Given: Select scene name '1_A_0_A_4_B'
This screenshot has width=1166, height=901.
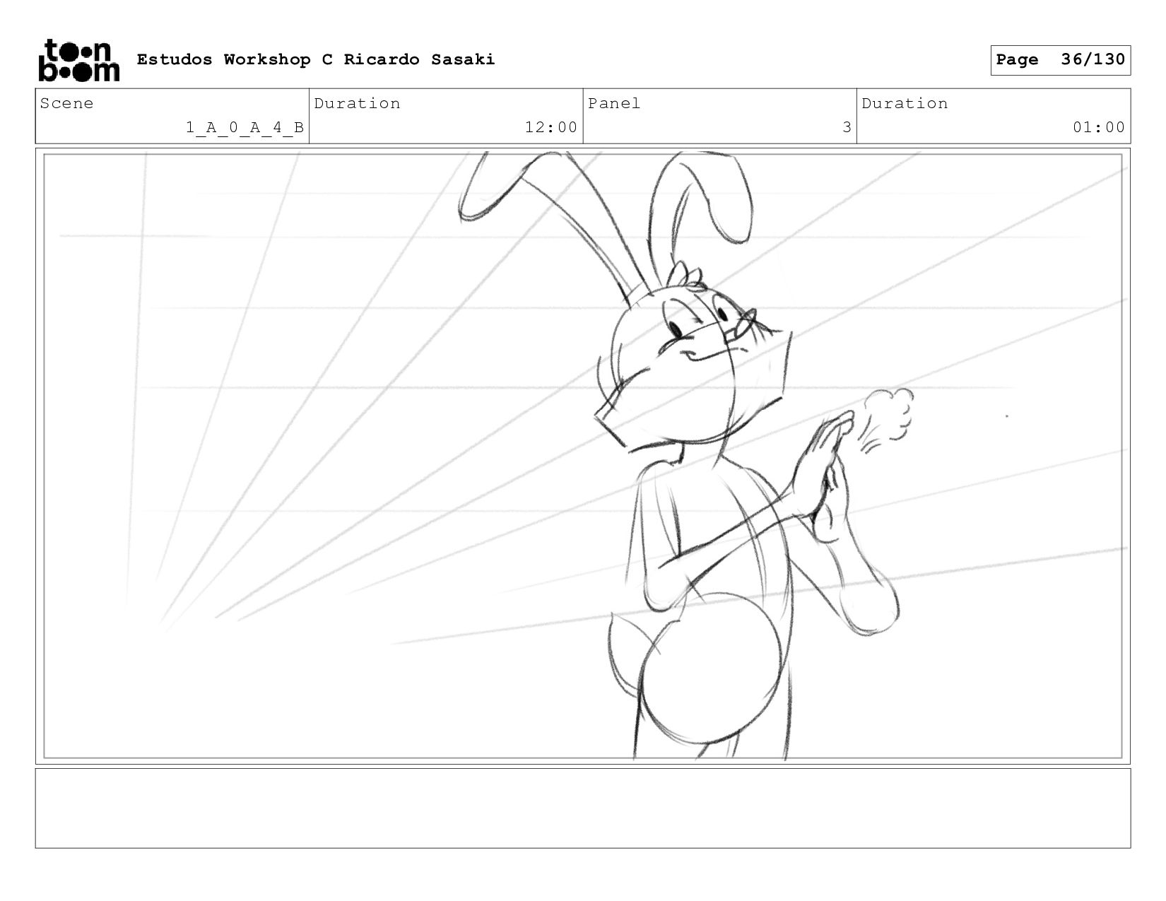Looking at the screenshot, I should click(245, 127).
